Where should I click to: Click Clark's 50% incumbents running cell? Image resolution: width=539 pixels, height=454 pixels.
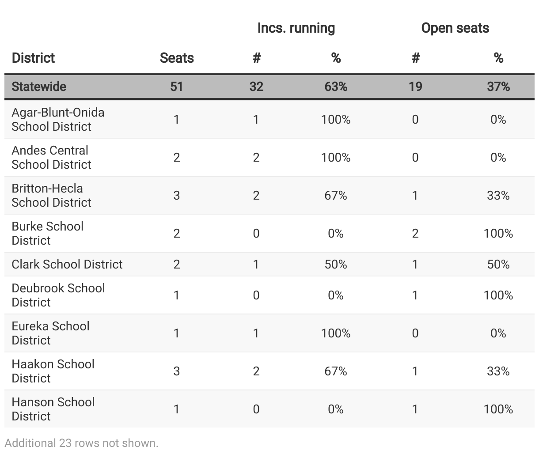[336, 265]
